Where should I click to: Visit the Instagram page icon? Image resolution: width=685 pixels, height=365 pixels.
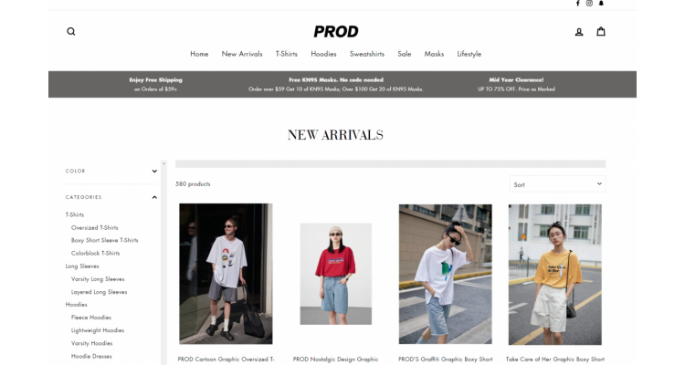click(589, 3)
